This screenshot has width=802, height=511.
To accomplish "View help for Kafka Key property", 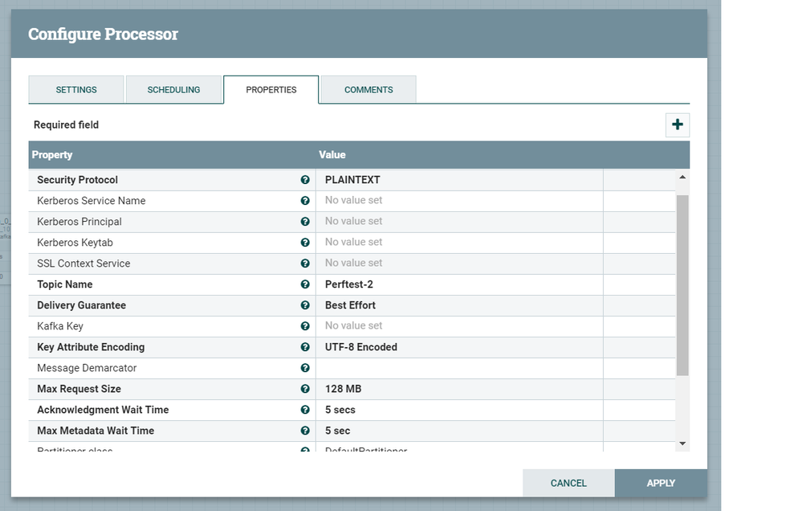I will (x=304, y=325).
